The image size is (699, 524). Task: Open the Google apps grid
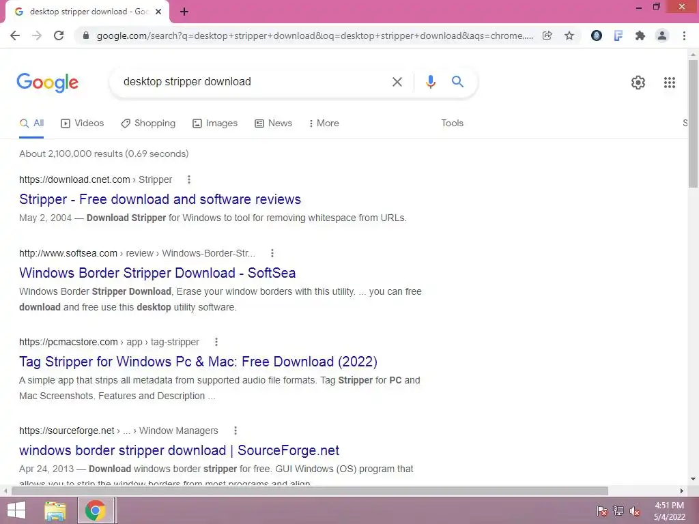pyautogui.click(x=670, y=83)
